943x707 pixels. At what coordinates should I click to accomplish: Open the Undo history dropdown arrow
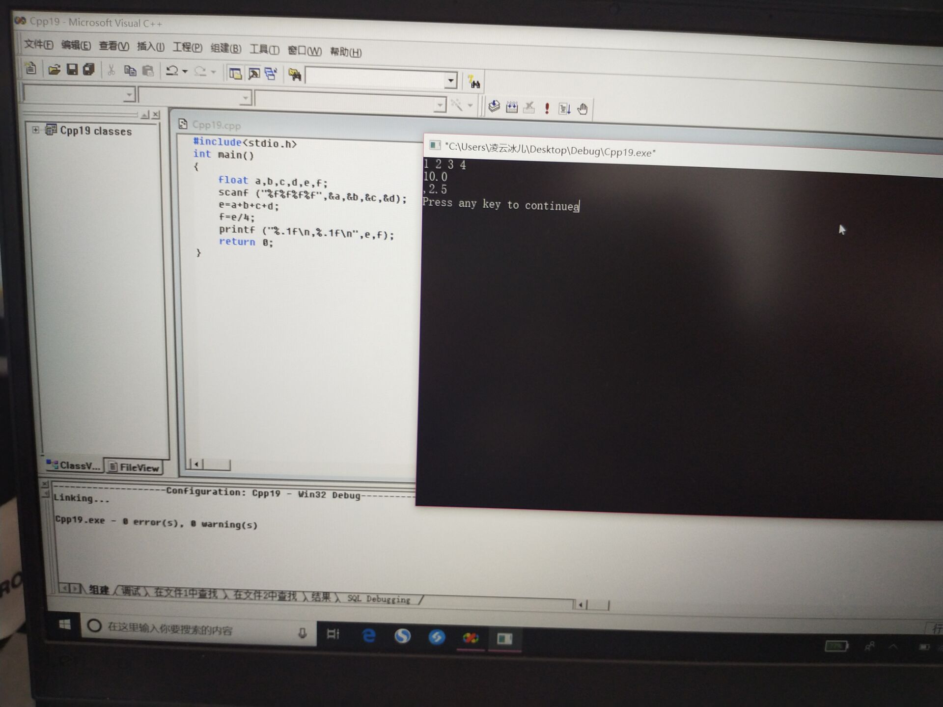185,72
